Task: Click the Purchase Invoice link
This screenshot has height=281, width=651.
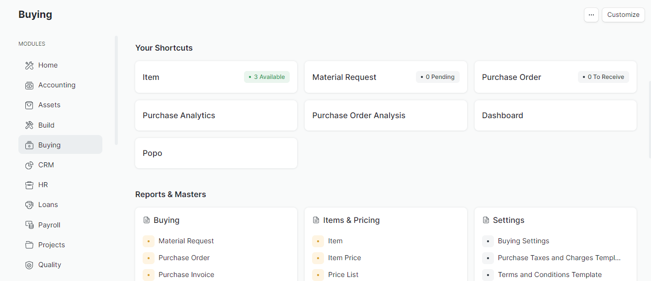Action: click(186, 275)
